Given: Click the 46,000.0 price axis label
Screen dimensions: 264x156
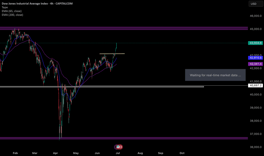Looking at the screenshot, I should click(256, 16).
